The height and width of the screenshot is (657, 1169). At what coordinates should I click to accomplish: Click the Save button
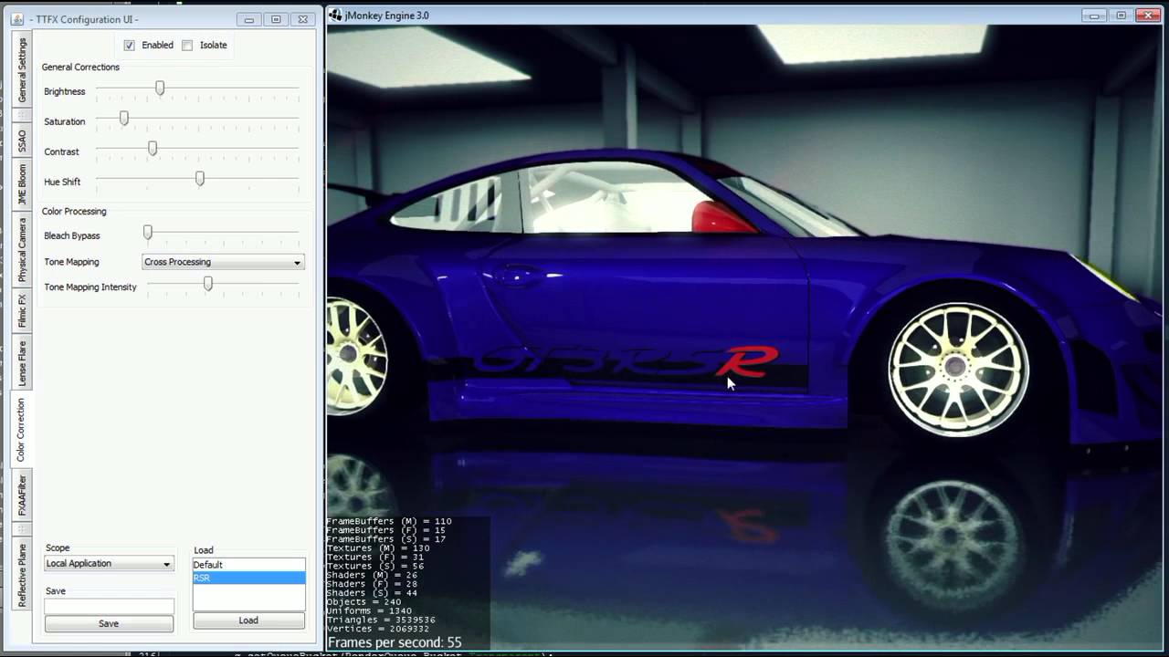tap(109, 623)
